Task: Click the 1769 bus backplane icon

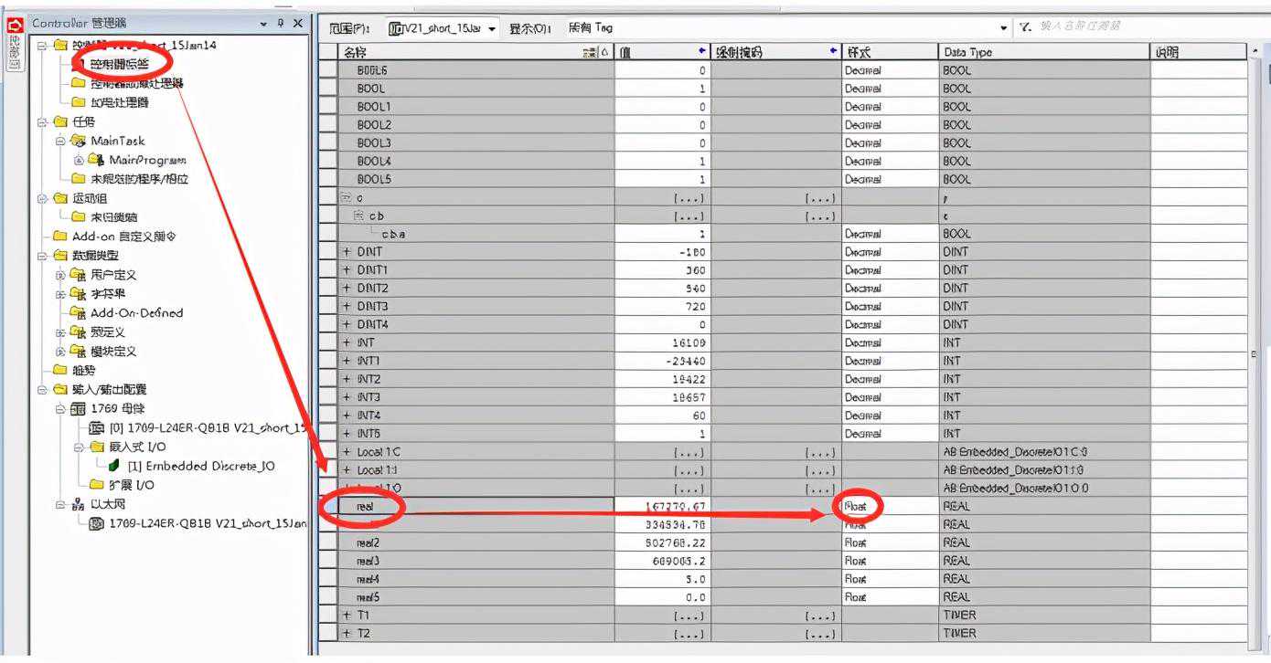Action: click(x=79, y=408)
